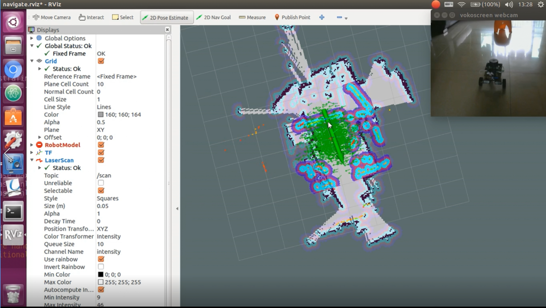Click the Queue Size property label
The height and width of the screenshot is (308, 546).
(x=59, y=244)
